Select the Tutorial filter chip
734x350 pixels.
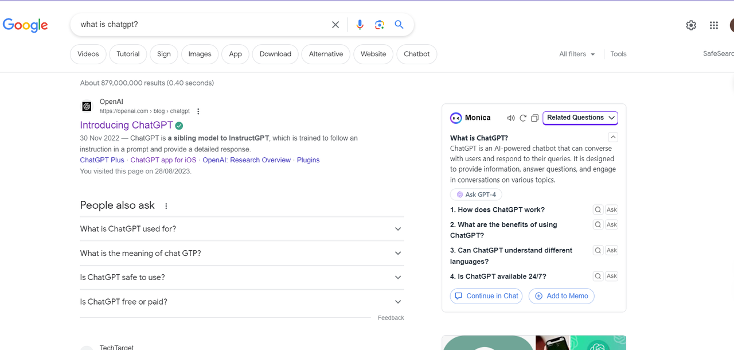[128, 54]
